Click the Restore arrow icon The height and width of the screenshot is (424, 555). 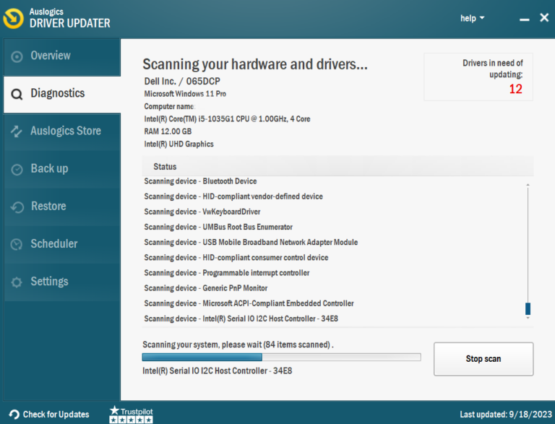pyautogui.click(x=17, y=207)
